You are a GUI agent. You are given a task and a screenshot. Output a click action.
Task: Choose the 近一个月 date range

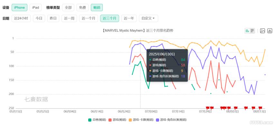[x=89, y=18]
